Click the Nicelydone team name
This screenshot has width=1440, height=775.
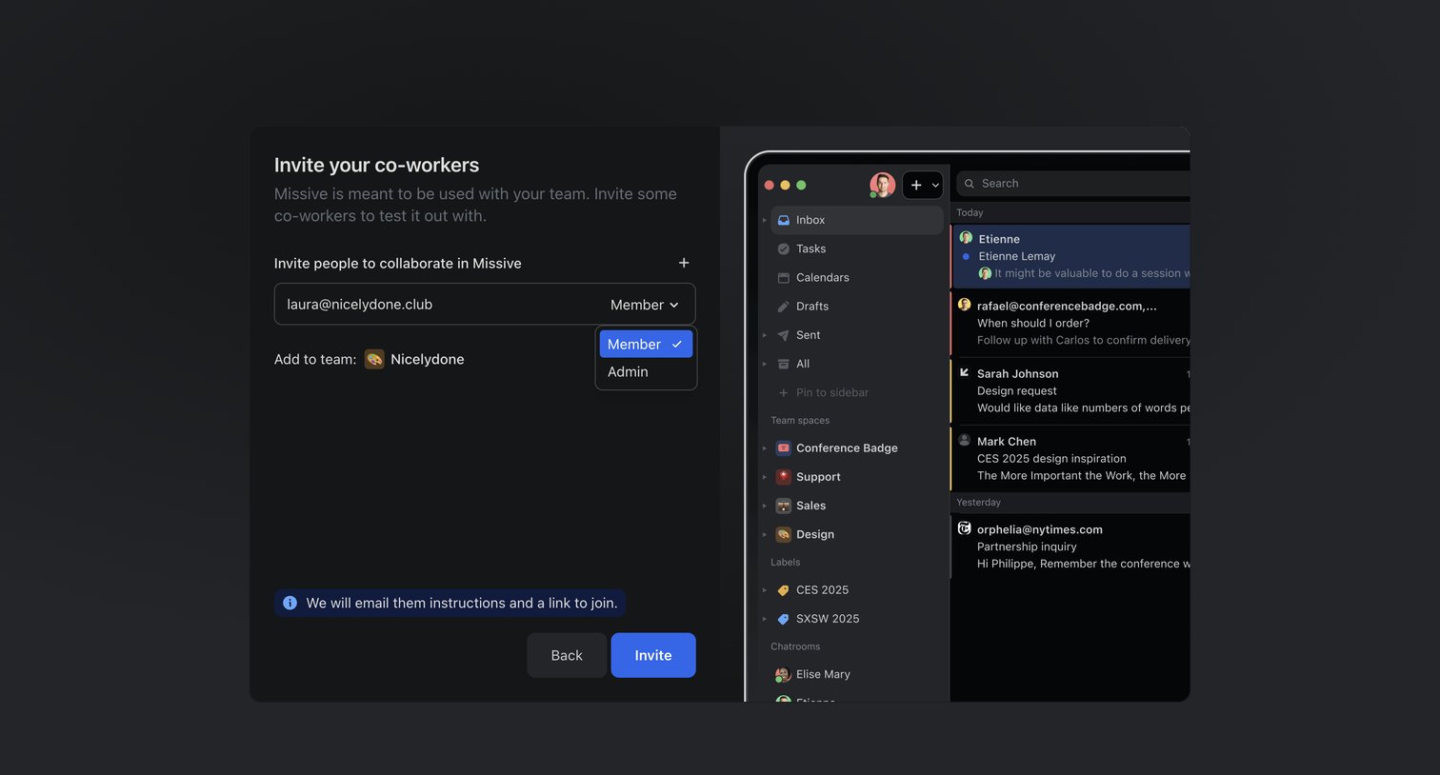[428, 359]
